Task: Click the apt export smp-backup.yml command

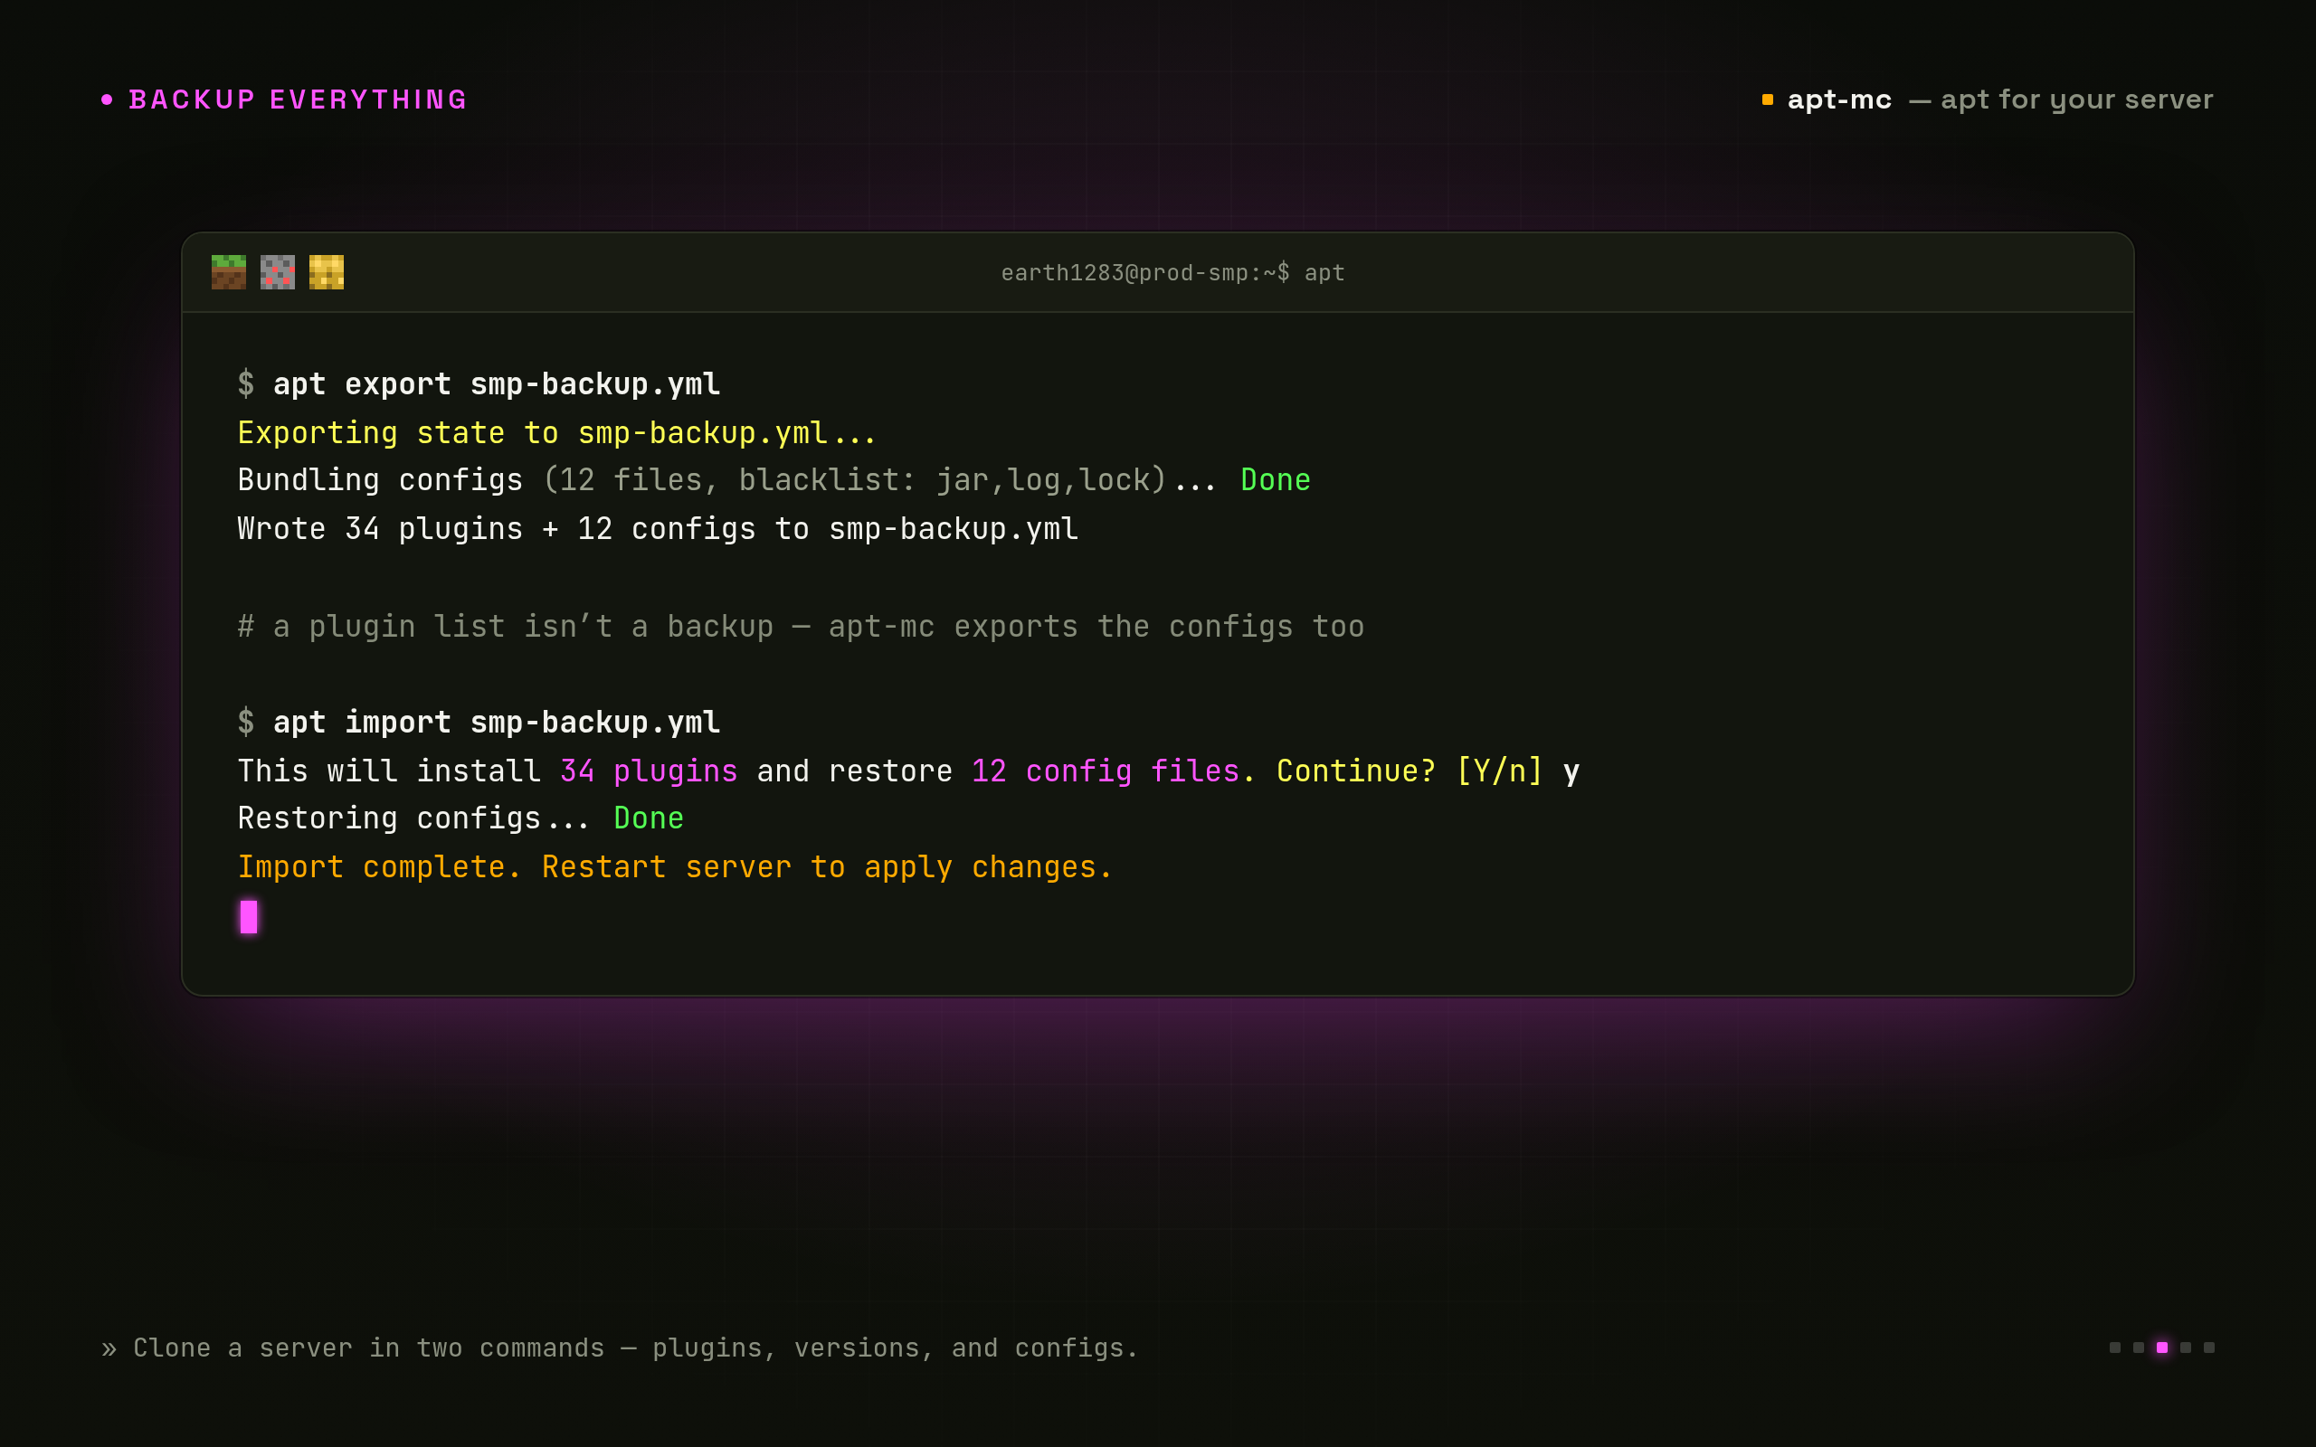Action: tap(497, 384)
